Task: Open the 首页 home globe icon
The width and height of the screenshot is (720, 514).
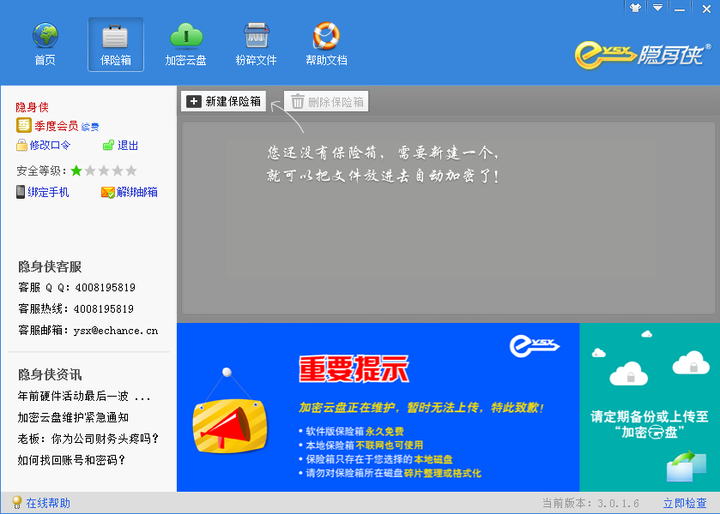Action: pos(45,45)
